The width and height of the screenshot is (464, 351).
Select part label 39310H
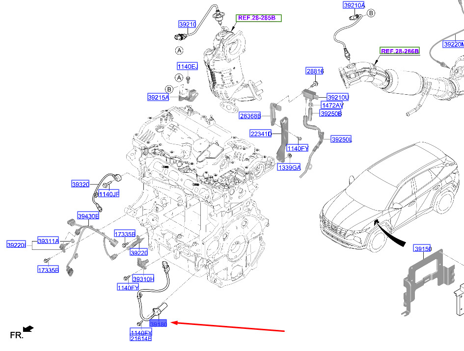144,279
